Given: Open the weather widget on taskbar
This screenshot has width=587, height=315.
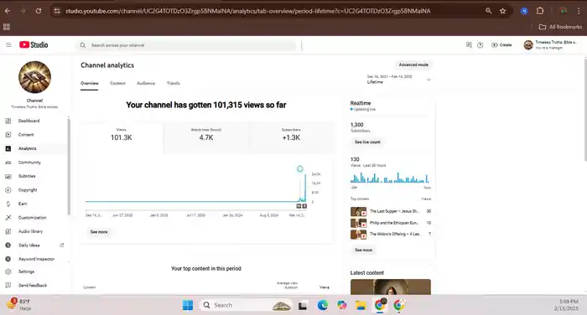Looking at the screenshot, I should [18, 304].
